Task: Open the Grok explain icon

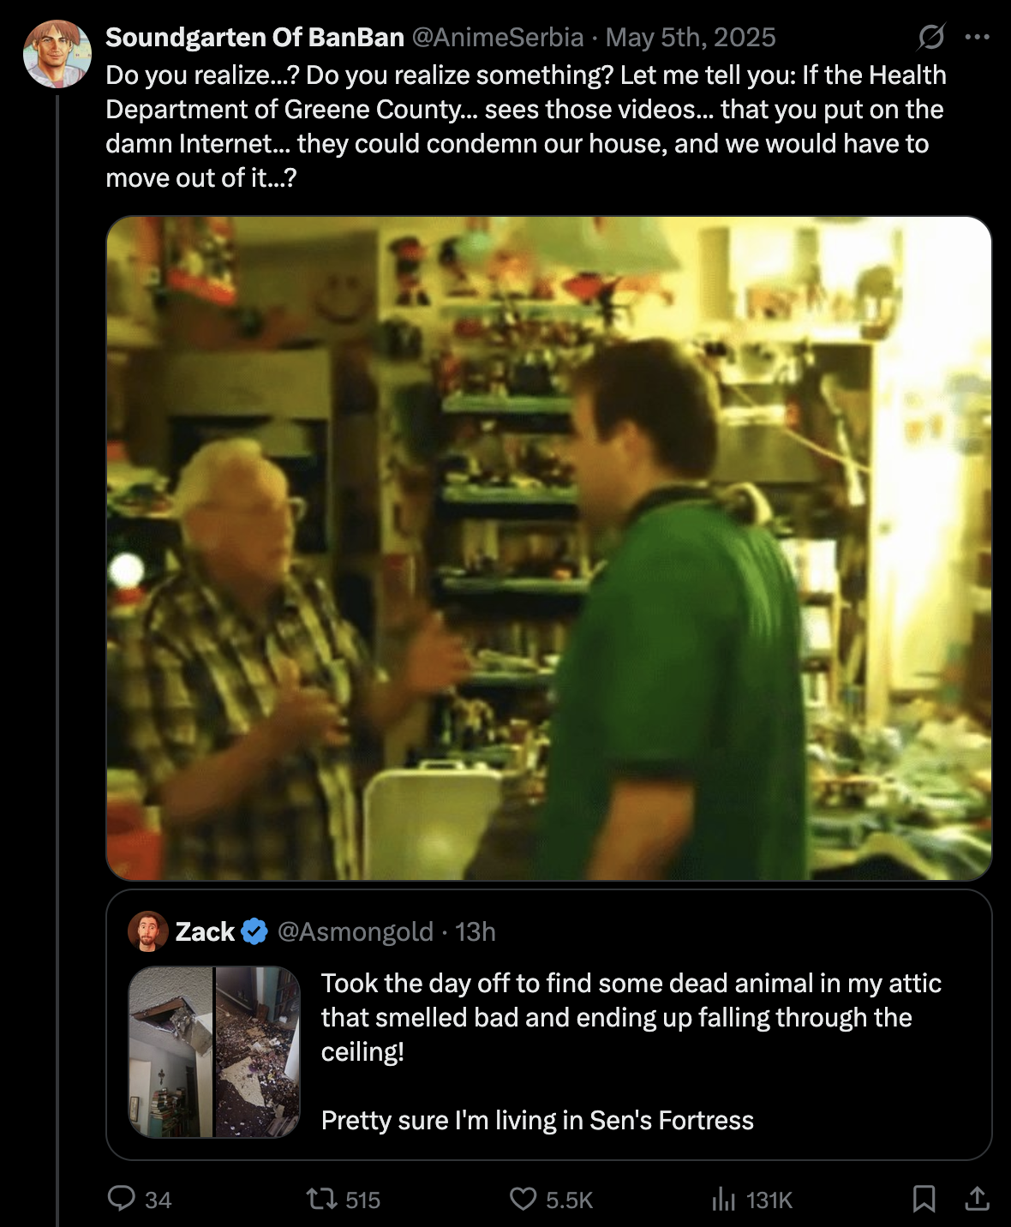Action: (931, 37)
